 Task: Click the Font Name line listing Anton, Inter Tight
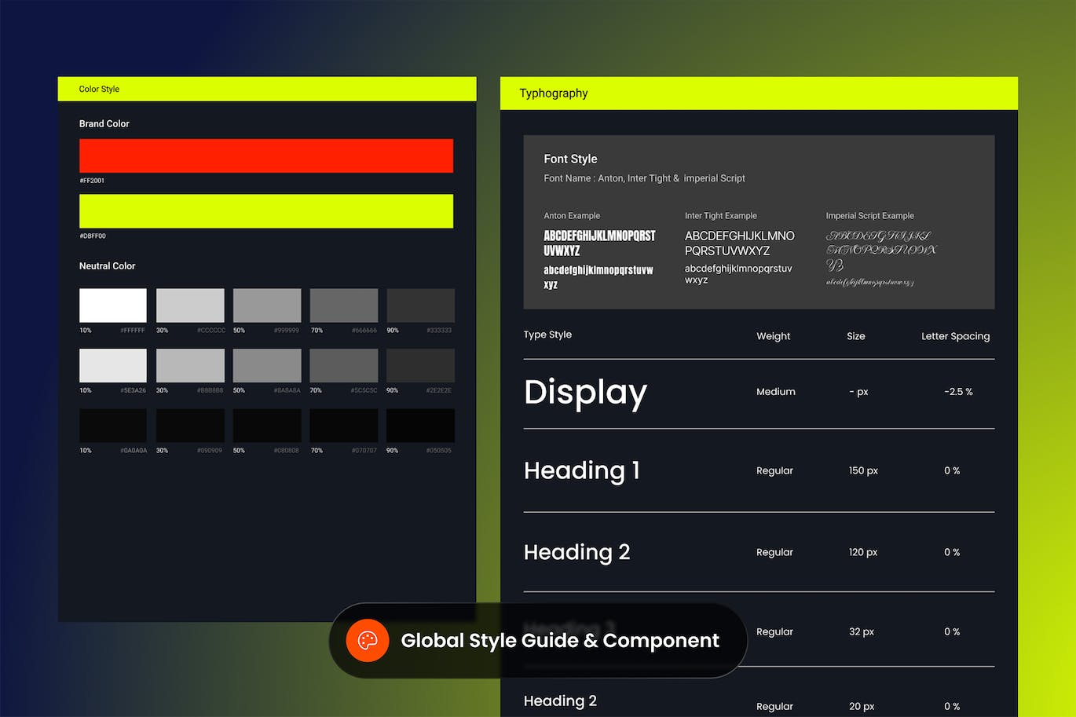click(644, 178)
